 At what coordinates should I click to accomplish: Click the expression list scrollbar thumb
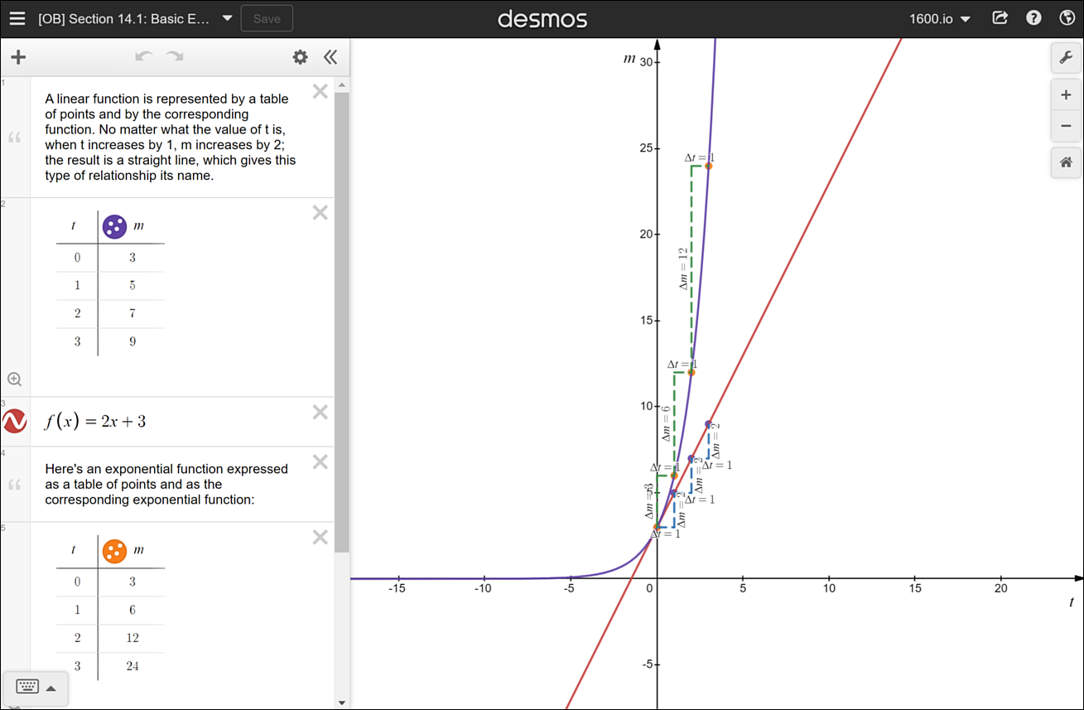[342, 323]
